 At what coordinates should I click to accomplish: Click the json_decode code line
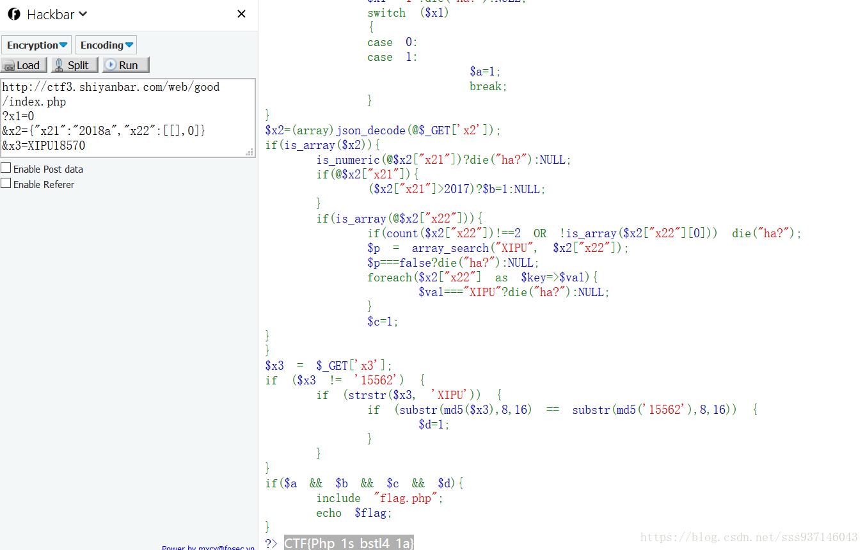tap(383, 130)
